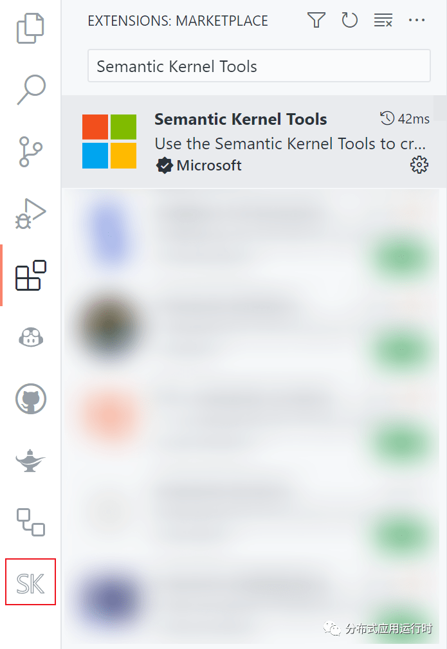Open the extensions filter options
Viewport: 447px width, 649px height.
[316, 20]
